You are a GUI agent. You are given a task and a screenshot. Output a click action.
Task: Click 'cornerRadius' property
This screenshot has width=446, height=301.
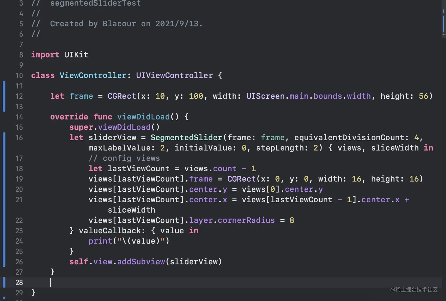click(x=246, y=220)
